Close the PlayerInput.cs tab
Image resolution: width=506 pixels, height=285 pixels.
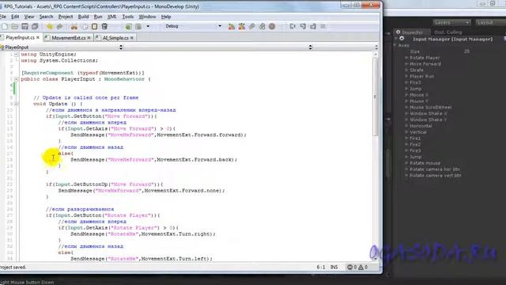click(38, 38)
